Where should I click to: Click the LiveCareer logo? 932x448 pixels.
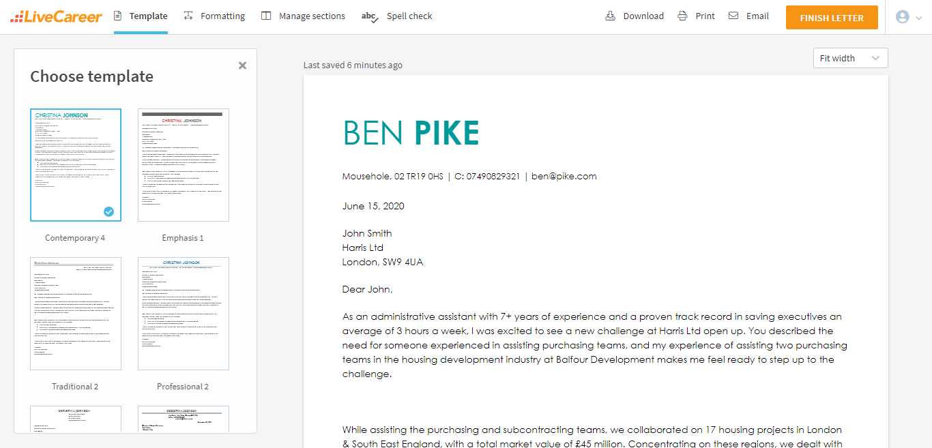(x=56, y=17)
